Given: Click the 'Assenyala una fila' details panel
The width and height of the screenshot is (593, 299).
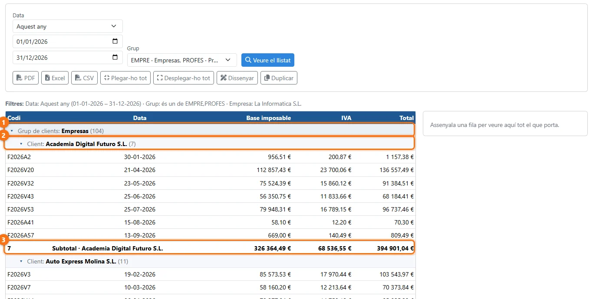Looking at the screenshot, I should (505, 123).
